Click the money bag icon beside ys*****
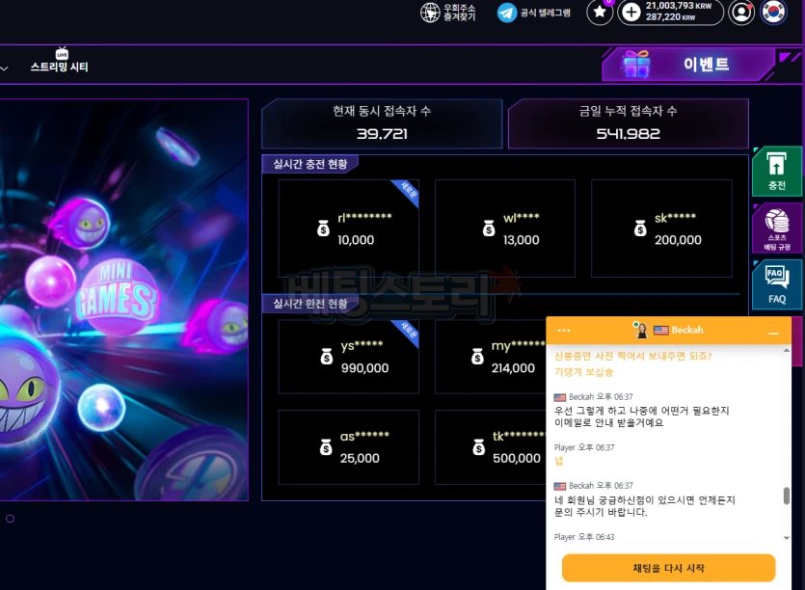 [x=326, y=356]
